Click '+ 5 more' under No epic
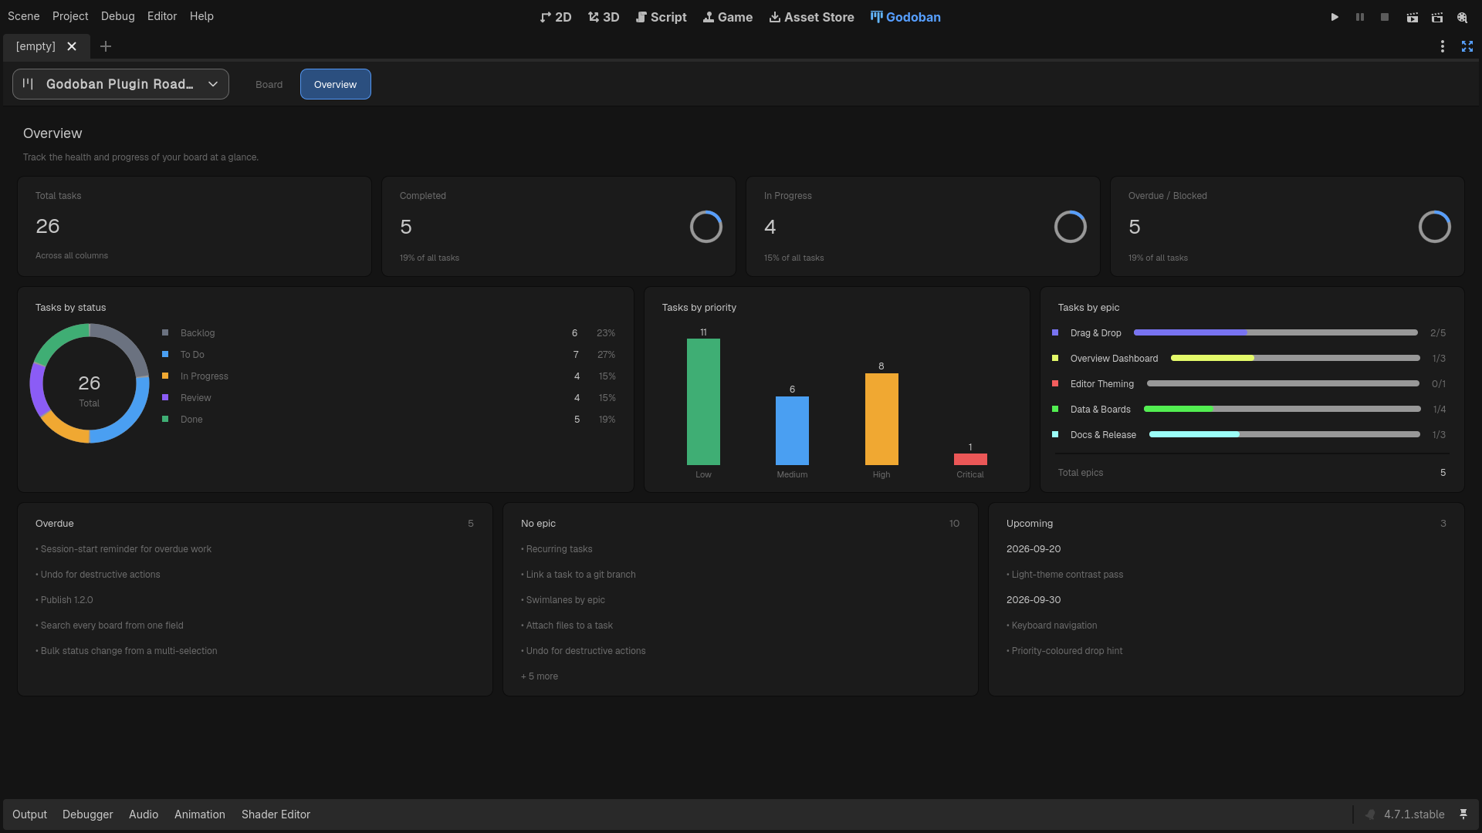1482x833 pixels. coord(540,676)
